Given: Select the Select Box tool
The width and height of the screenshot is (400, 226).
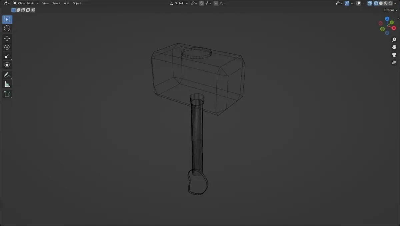Looking at the screenshot, I should [7, 19].
